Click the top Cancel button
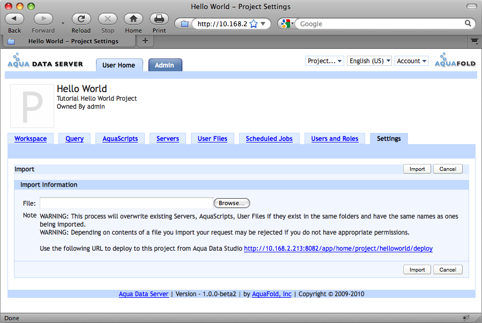 tap(448, 169)
